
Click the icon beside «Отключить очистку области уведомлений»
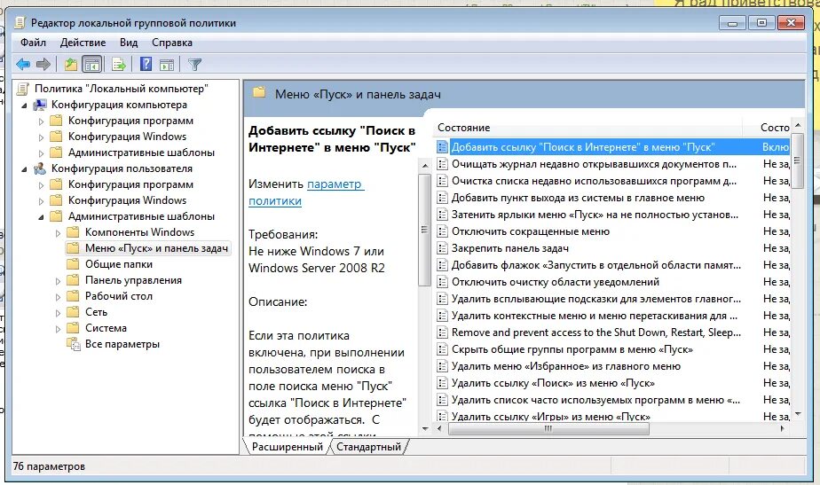[443, 282]
